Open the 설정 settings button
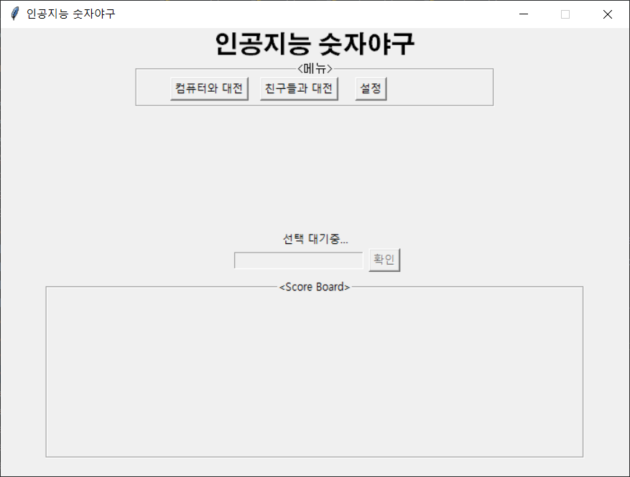630x477 pixels. tap(371, 89)
